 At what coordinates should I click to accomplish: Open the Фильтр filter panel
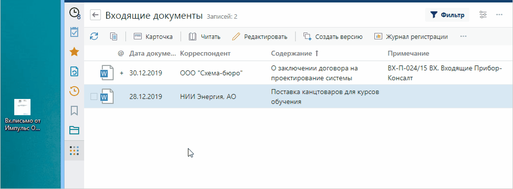coord(447,15)
